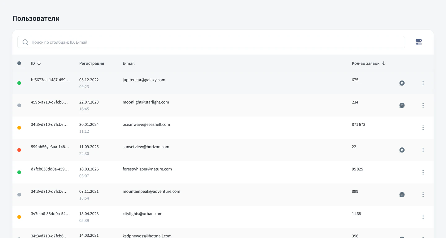Viewport: 446px width, 238px height.
Task: Click the E-mail column header
Action: pos(129,63)
